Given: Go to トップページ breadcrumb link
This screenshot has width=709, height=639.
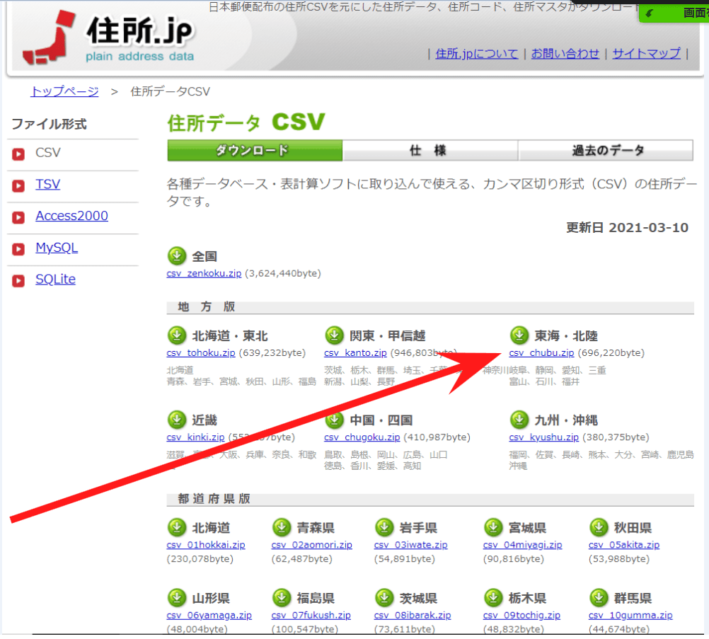Looking at the screenshot, I should [x=64, y=91].
